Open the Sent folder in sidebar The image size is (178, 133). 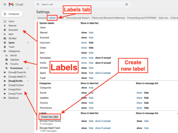(11, 34)
